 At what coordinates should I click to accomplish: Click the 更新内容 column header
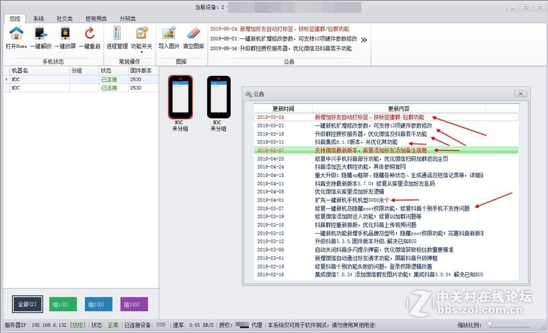click(399, 109)
